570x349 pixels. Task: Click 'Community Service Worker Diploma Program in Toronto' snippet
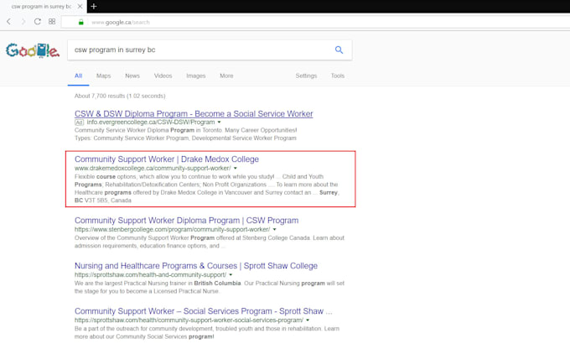[x=186, y=130]
